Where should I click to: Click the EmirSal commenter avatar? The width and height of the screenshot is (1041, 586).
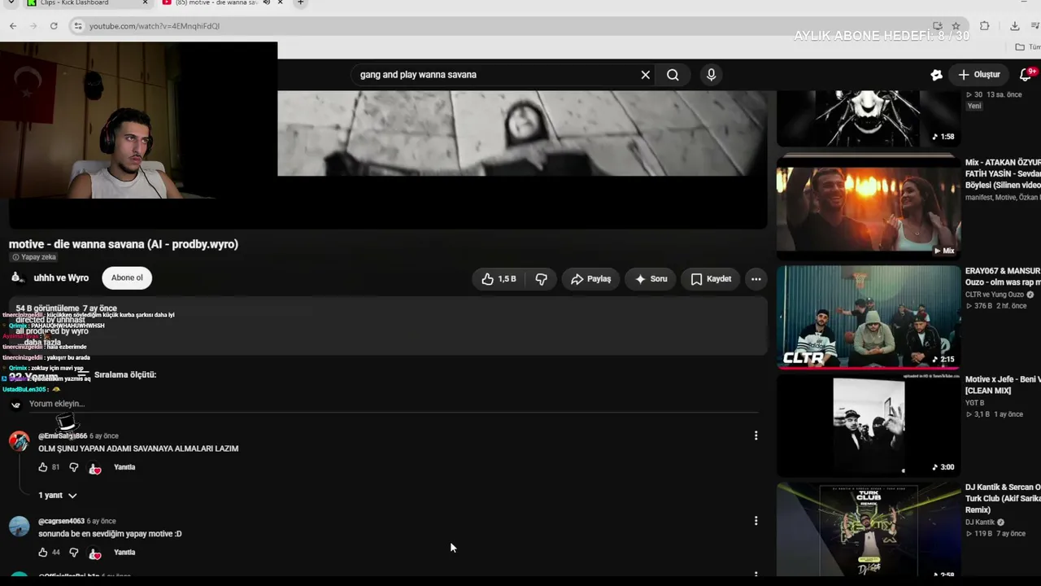(x=19, y=441)
